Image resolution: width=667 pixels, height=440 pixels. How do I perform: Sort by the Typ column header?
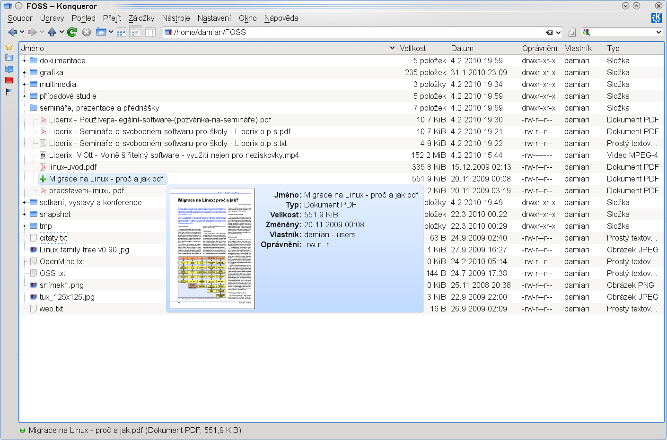pyautogui.click(x=634, y=48)
